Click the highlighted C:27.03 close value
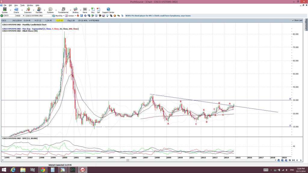The image size is (308, 173). [x=60, y=20]
